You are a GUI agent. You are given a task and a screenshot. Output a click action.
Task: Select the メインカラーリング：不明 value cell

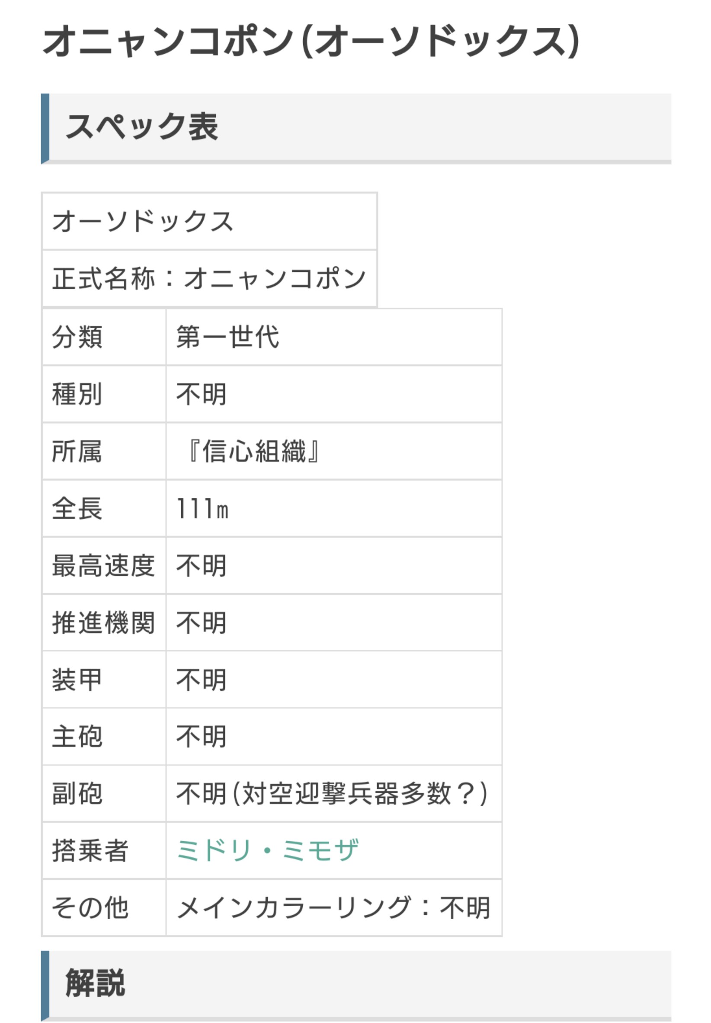[x=333, y=907]
